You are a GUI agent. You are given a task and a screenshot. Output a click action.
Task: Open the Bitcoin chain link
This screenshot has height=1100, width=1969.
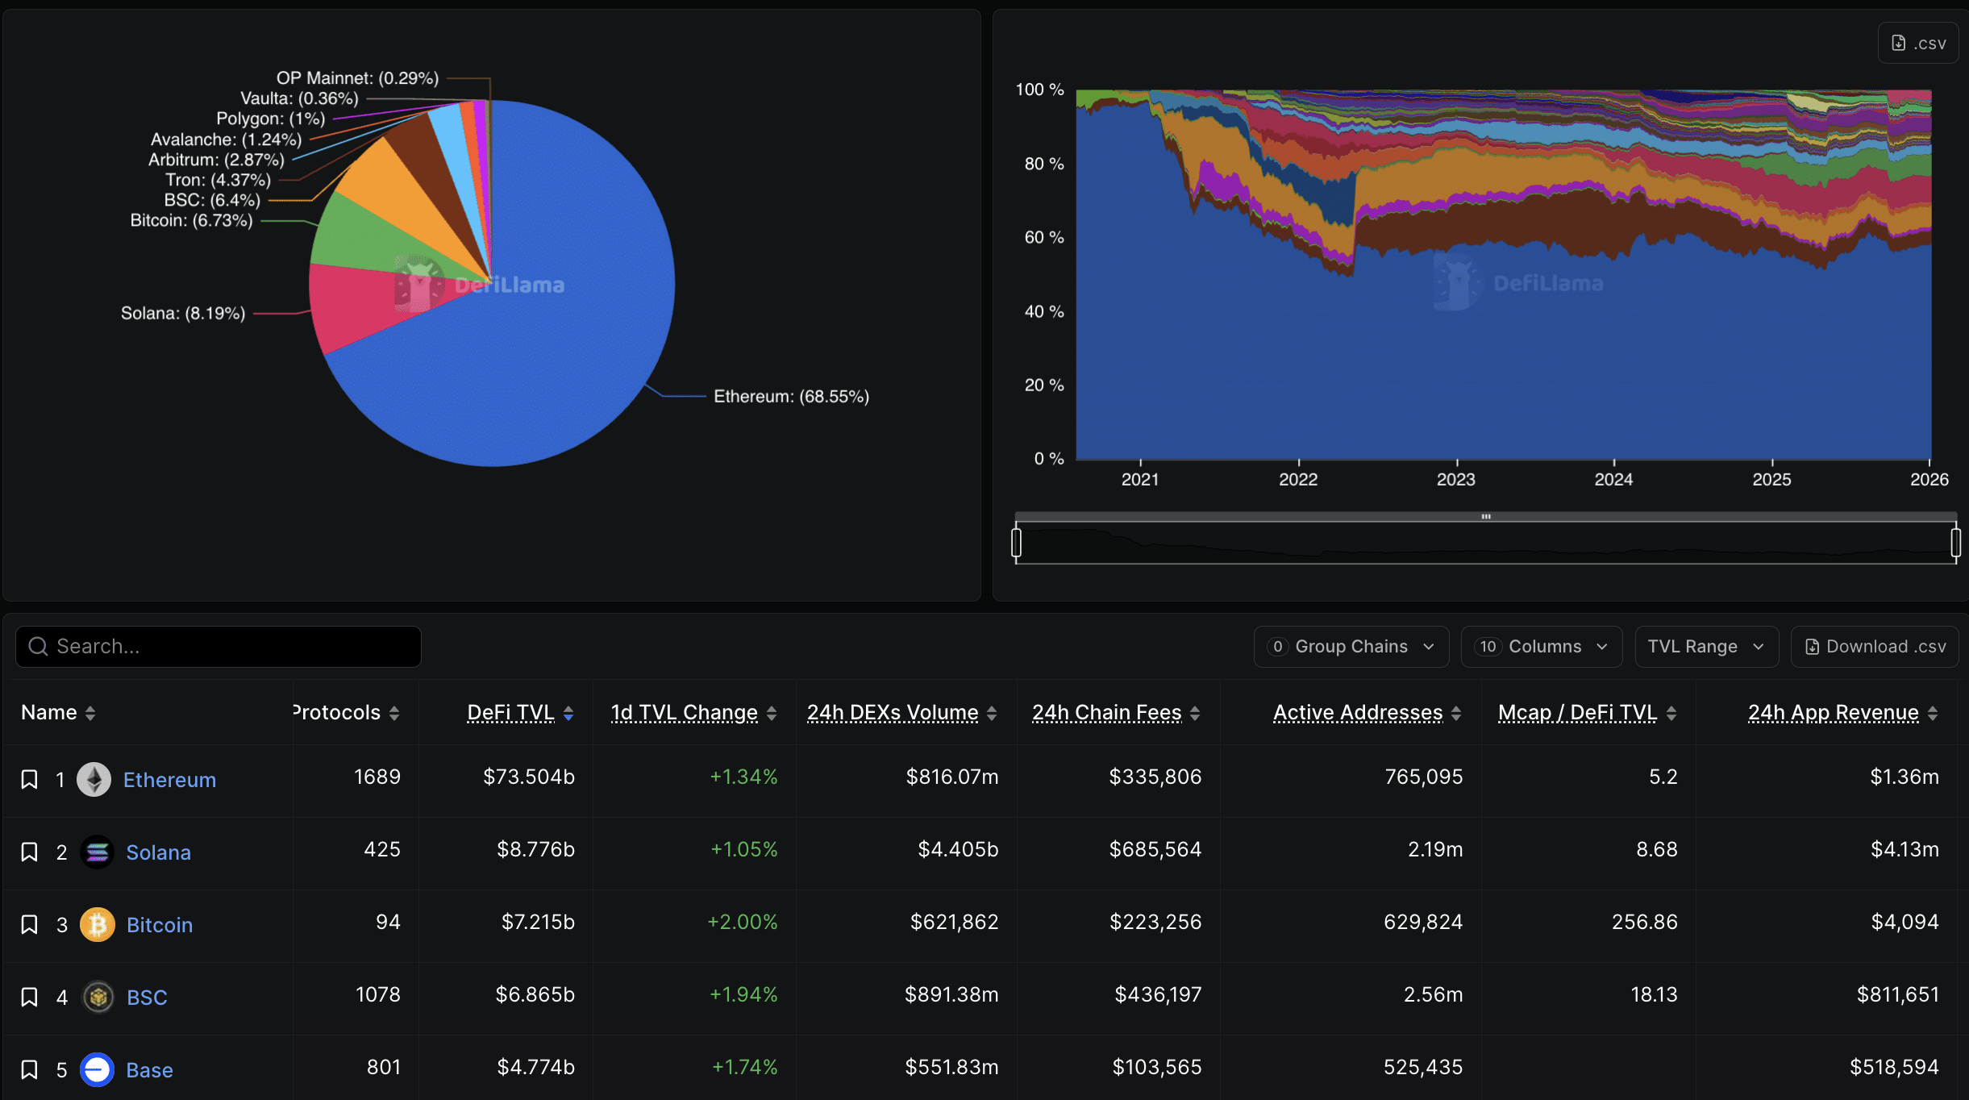(160, 924)
